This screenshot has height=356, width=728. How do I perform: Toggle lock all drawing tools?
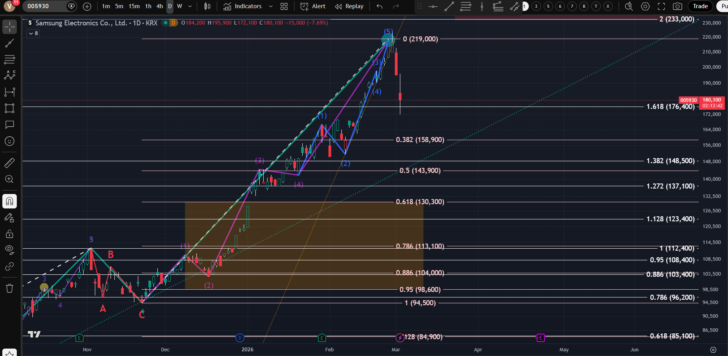pos(9,234)
